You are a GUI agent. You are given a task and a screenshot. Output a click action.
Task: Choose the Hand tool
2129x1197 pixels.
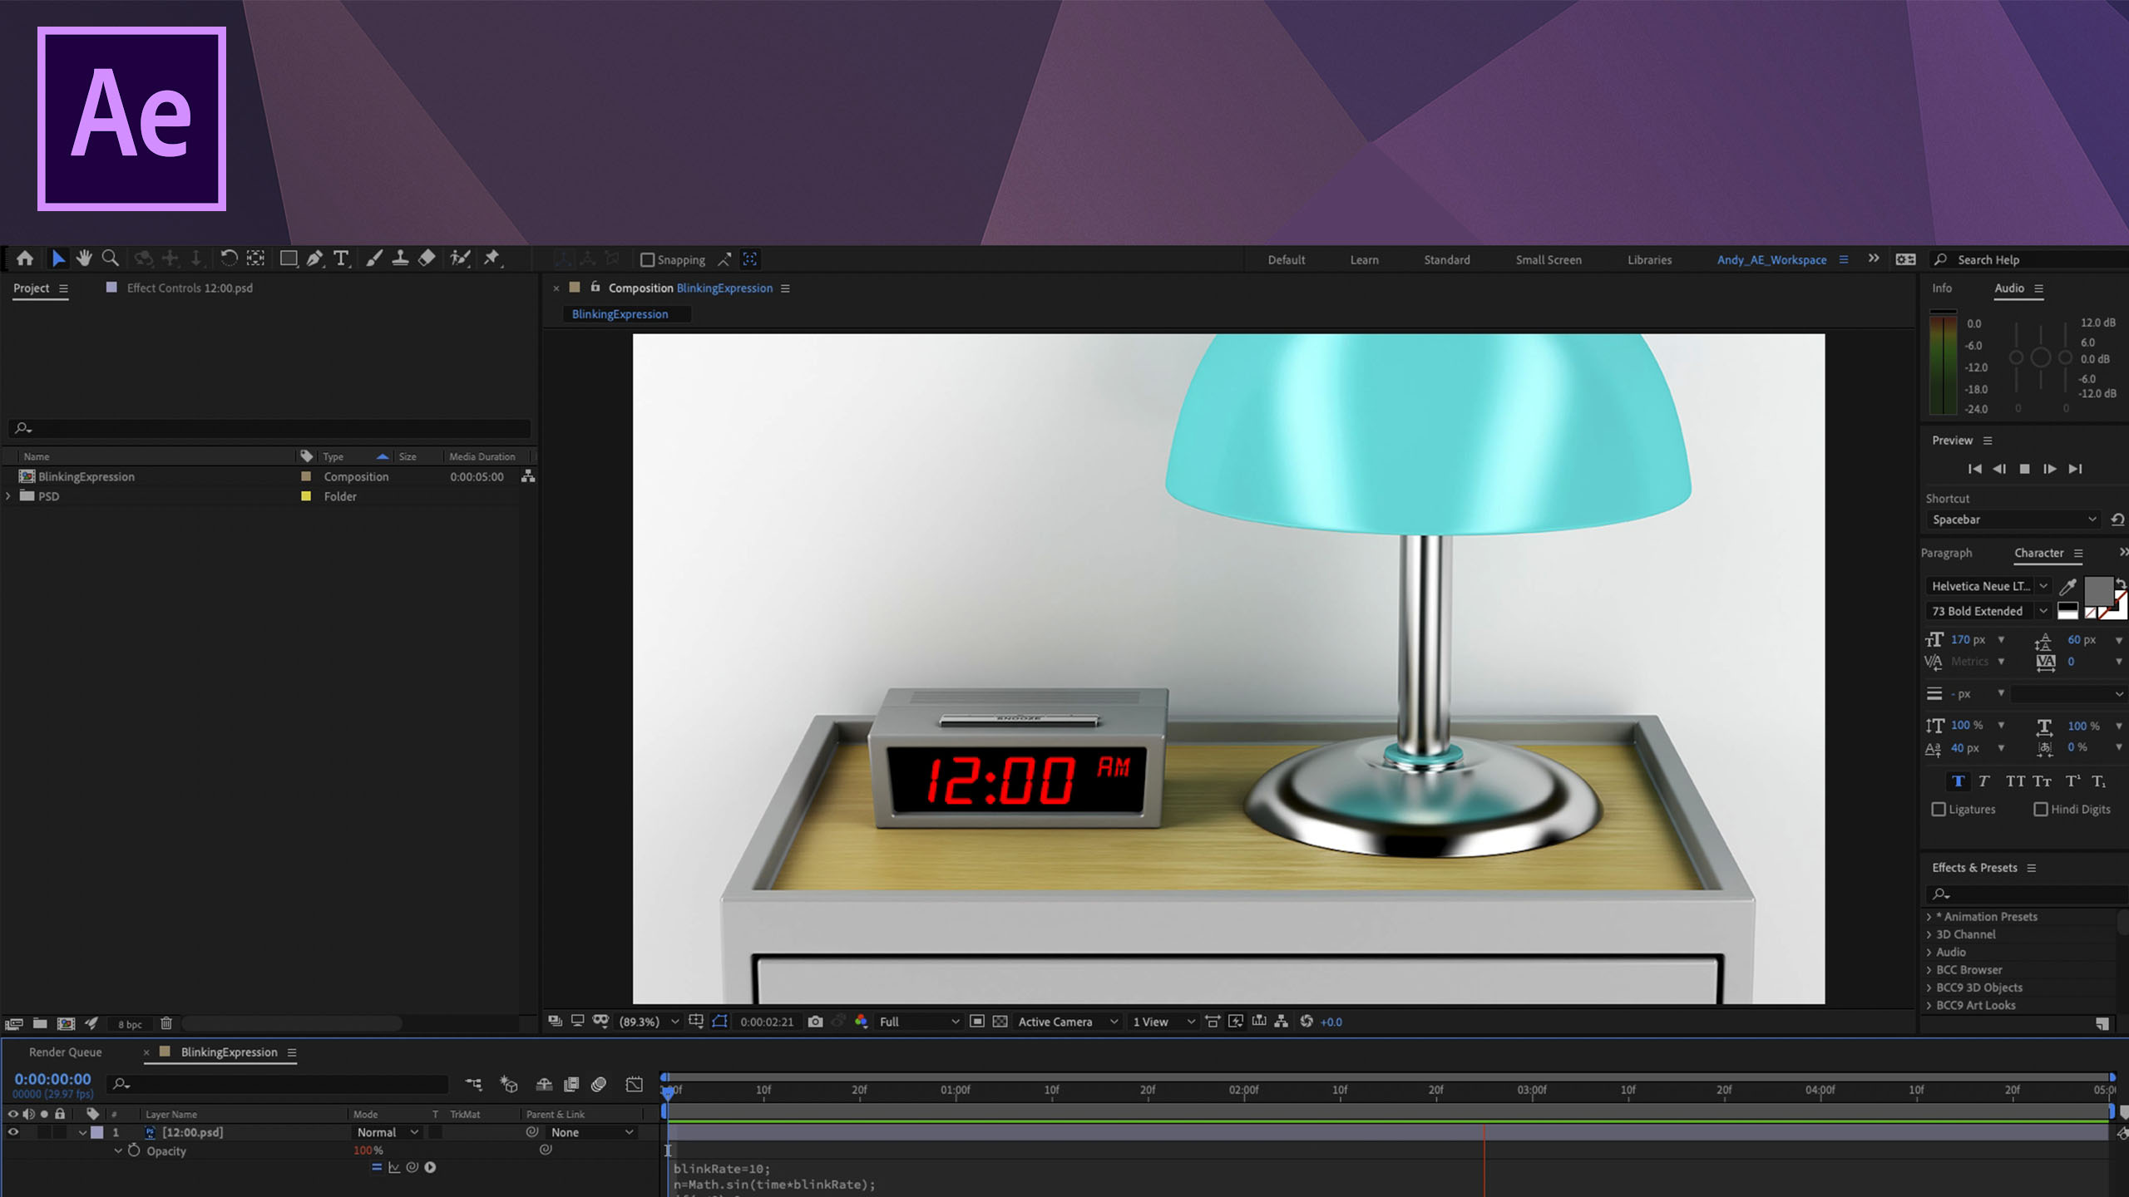[83, 259]
